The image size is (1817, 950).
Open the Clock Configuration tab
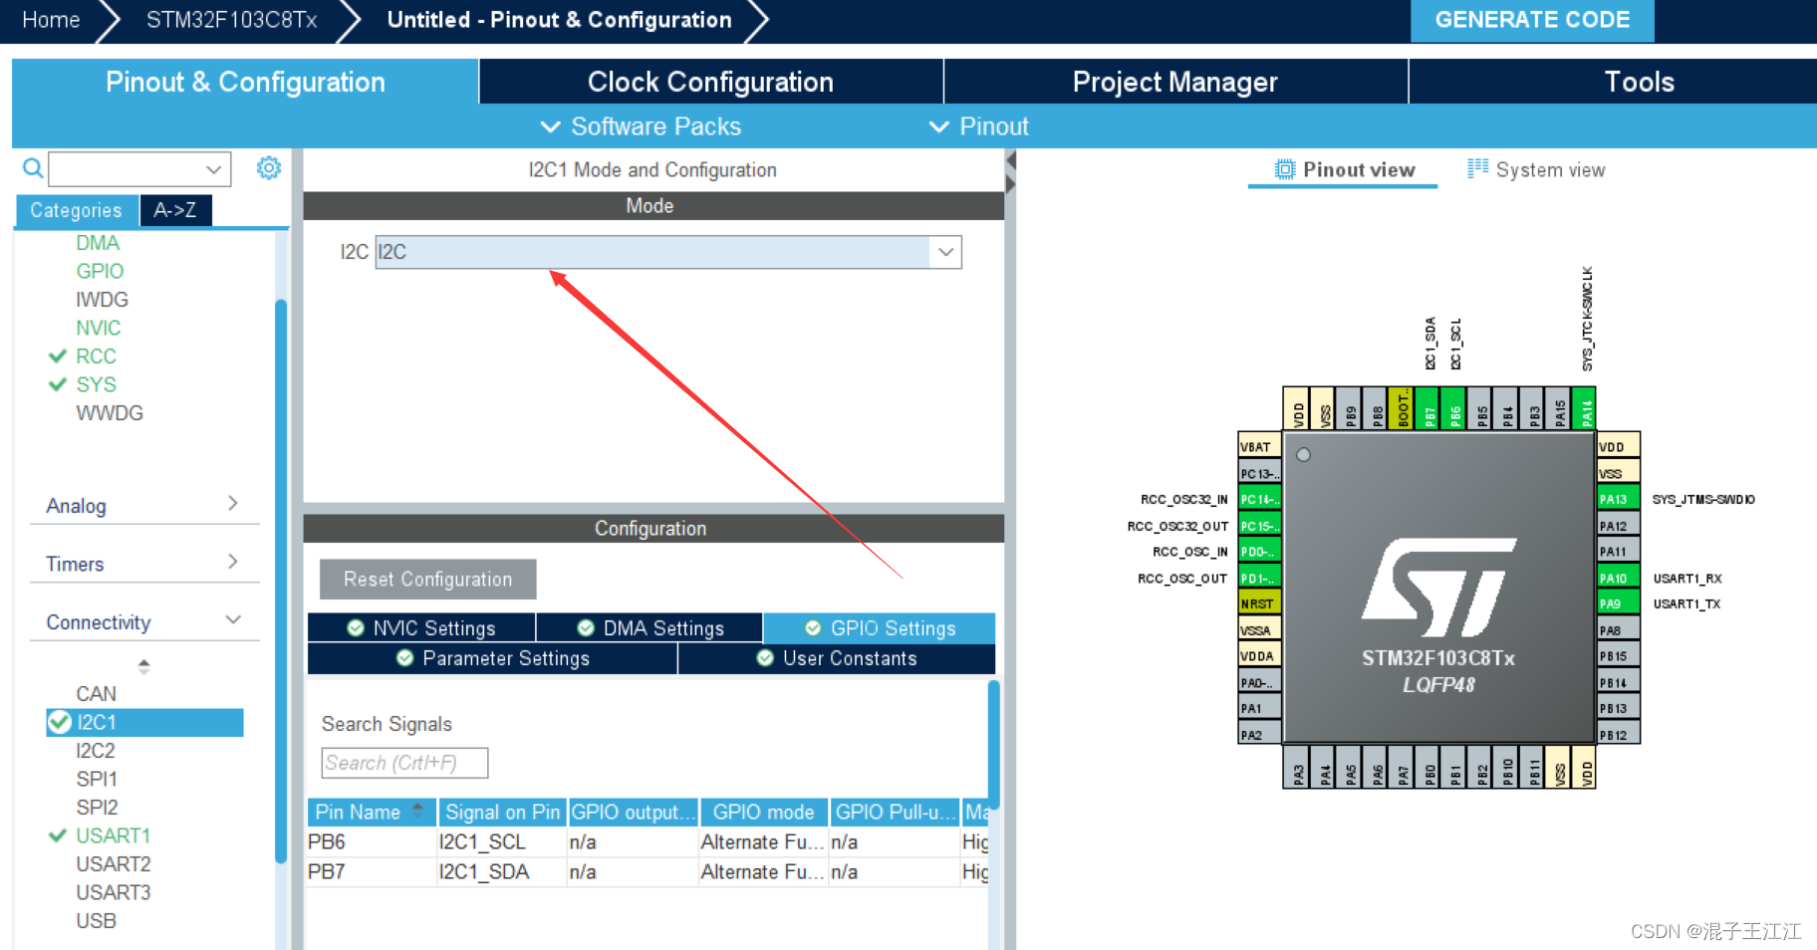[710, 82]
